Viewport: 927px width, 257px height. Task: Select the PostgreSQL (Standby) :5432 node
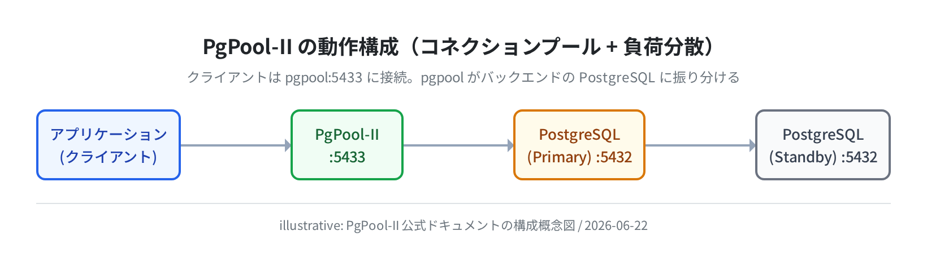pos(823,145)
